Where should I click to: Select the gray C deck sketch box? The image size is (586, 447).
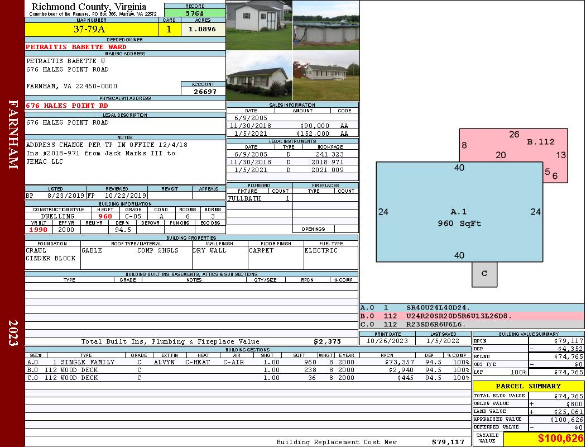pos(484,274)
